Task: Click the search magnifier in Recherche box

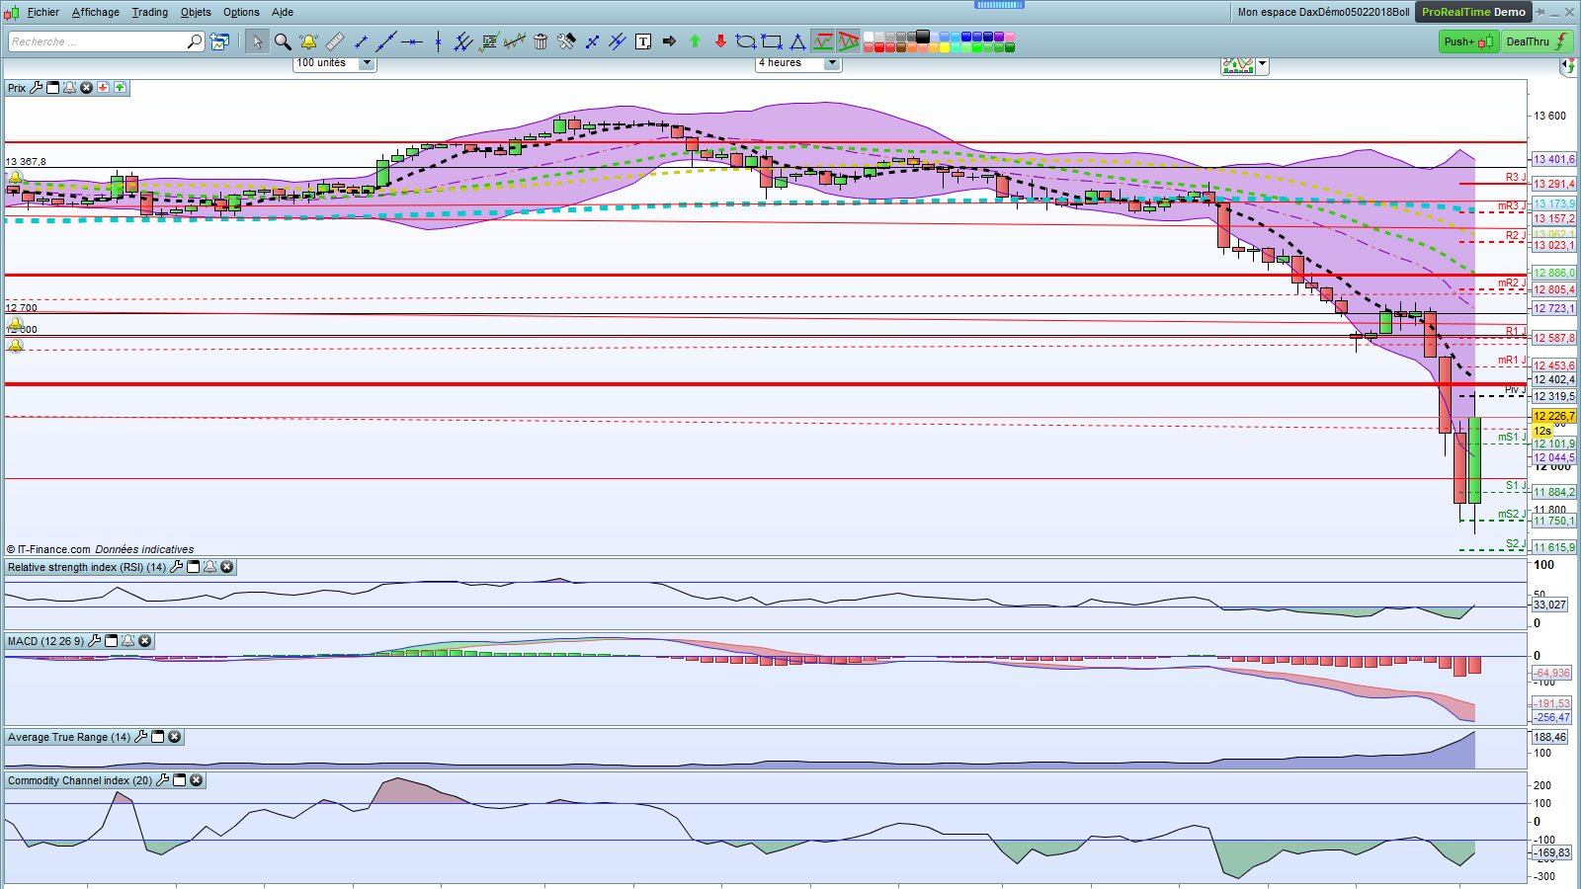Action: tap(195, 41)
